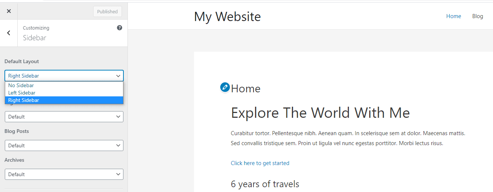Collapse the Default Layout dropdown
Screen dimensions: 493x192
coord(64,76)
